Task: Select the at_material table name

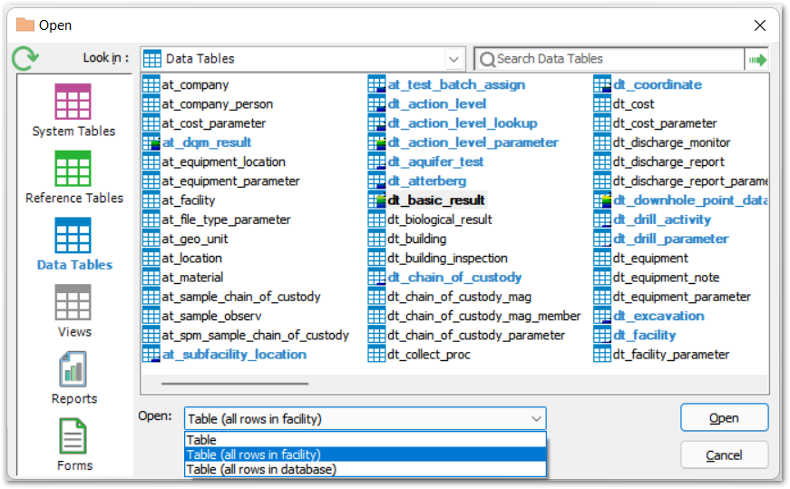Action: 192,278
